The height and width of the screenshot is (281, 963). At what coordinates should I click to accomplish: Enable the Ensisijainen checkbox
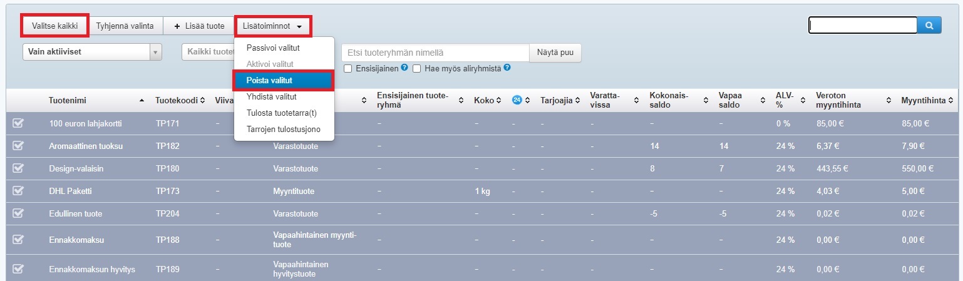(x=348, y=68)
